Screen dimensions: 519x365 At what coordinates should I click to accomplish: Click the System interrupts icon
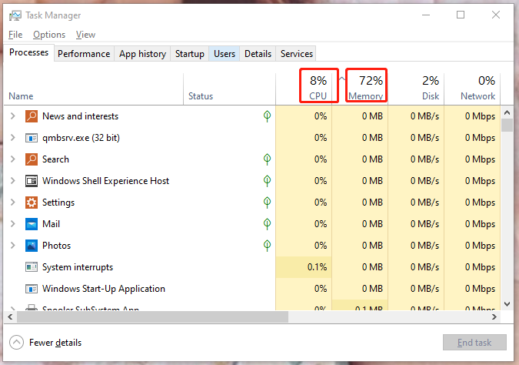click(x=32, y=267)
